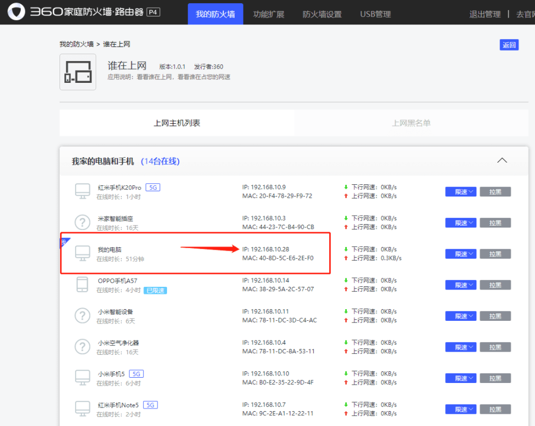Screen dimensions: 535x426
Task: Select the device icon for 我的电脑
Action: [82, 253]
